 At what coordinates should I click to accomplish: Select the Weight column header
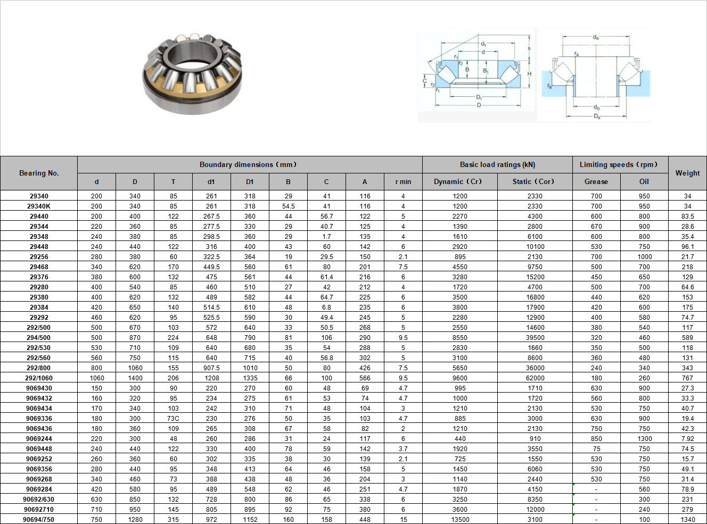[687, 173]
